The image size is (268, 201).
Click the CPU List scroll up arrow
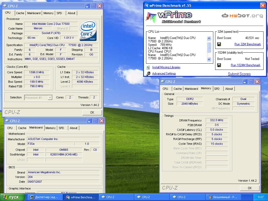(x=209, y=38)
